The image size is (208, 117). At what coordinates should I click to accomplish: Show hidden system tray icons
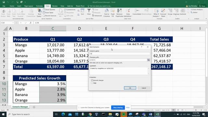coord(175,114)
